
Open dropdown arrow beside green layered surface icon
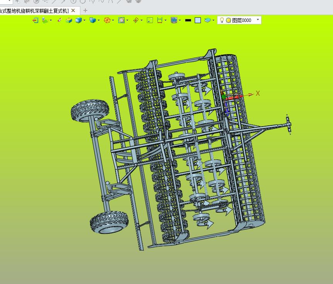click(51, 20)
